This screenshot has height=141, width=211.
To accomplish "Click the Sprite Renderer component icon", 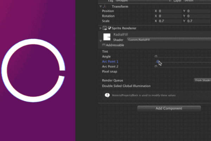I will [105, 28].
